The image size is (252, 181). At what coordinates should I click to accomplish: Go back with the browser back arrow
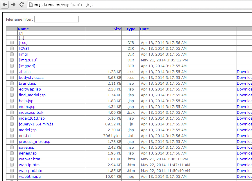(5, 4)
